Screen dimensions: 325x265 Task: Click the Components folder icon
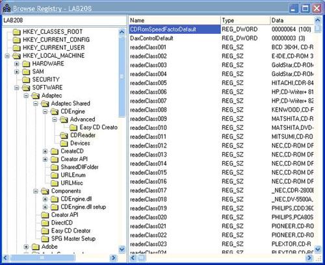tap(45, 191)
